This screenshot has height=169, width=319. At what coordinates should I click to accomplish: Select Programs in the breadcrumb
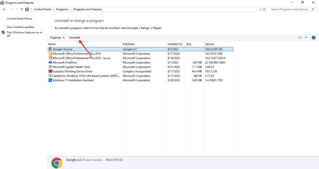pyautogui.click(x=62, y=9)
